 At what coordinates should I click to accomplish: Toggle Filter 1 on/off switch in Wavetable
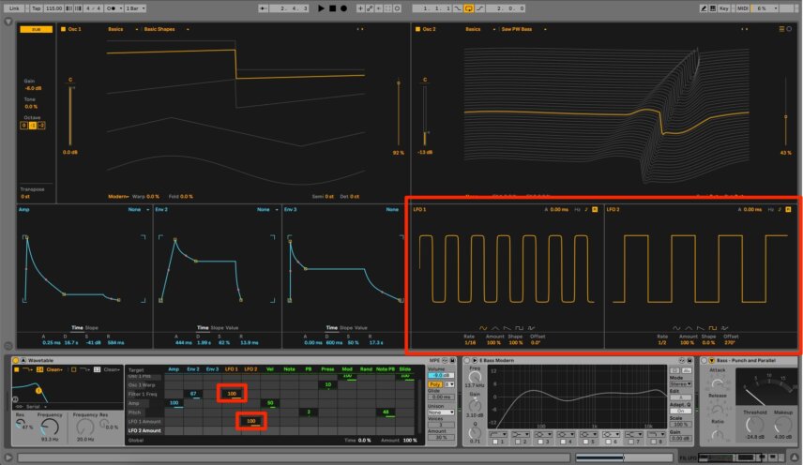click(16, 369)
